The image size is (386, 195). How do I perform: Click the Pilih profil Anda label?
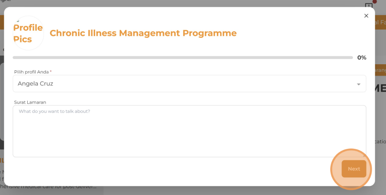point(32,72)
